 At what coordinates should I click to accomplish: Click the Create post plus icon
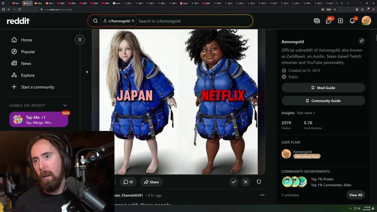(x=340, y=21)
